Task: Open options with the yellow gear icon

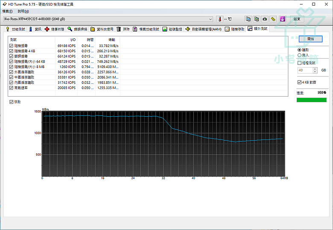Action: pyautogui.click(x=273, y=19)
